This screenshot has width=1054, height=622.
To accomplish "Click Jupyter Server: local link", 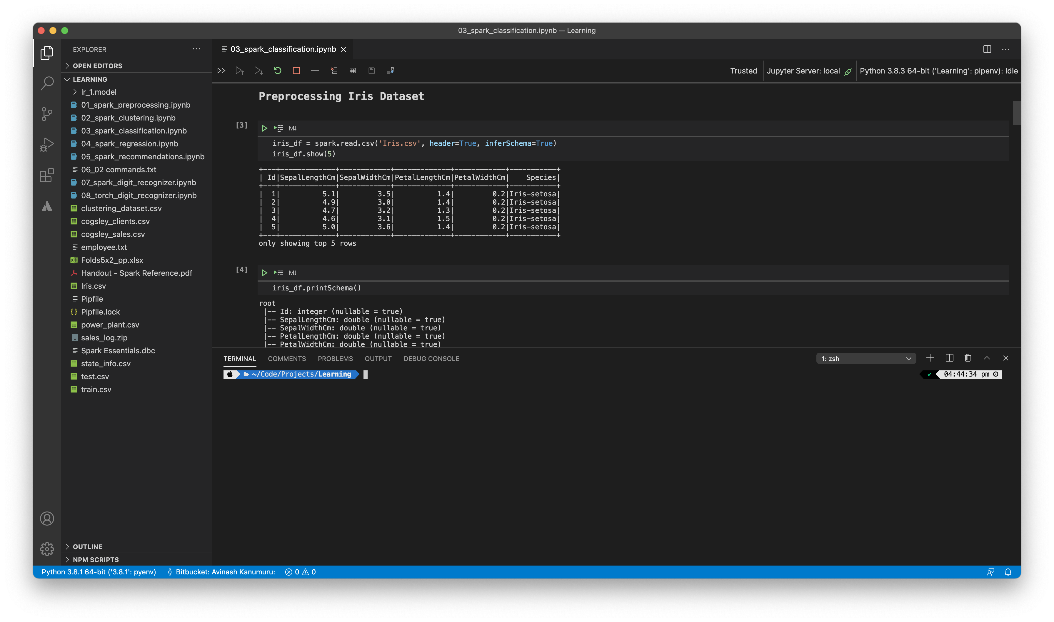I will 803,71.
